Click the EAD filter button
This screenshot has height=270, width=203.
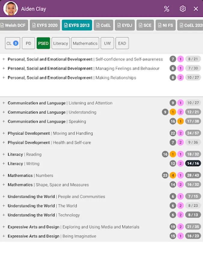coord(122,43)
